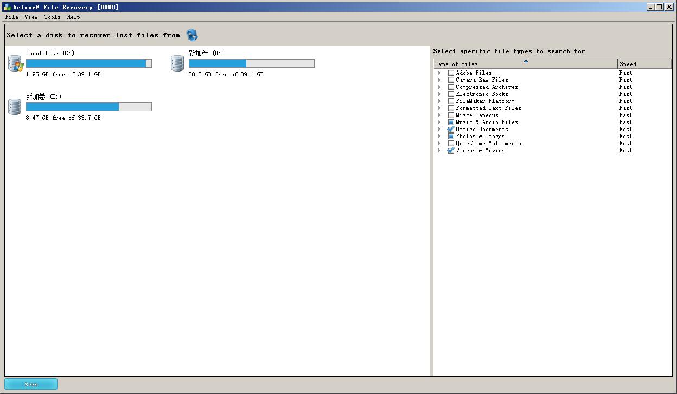Screen dimensions: 677x394
Task: Open the Tools menu
Action: click(52, 17)
